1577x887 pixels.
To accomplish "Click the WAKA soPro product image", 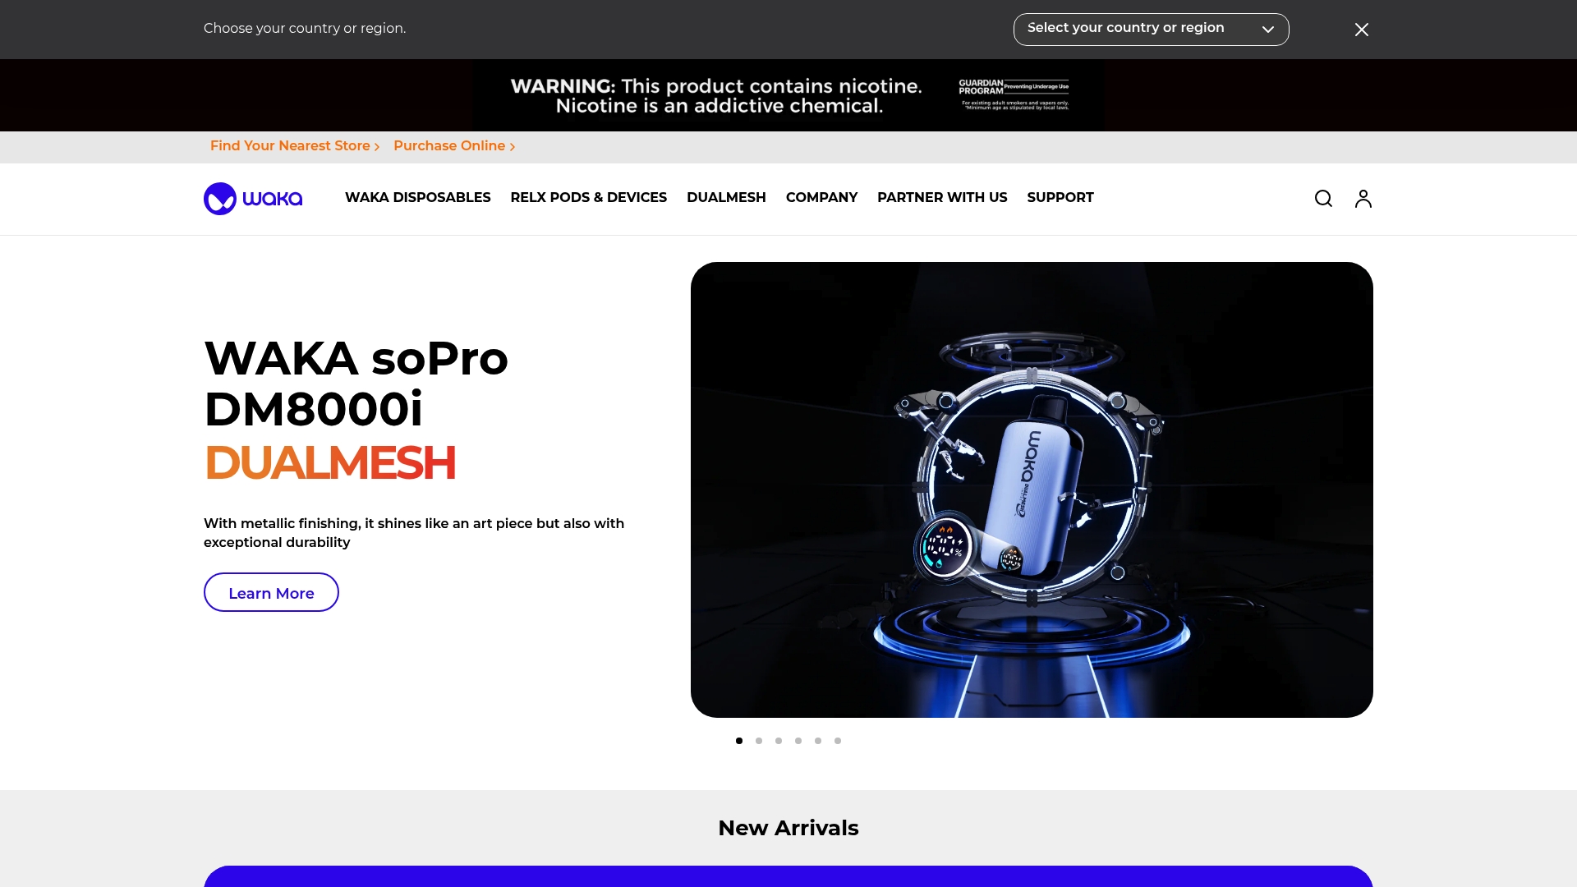I will (x=1032, y=489).
